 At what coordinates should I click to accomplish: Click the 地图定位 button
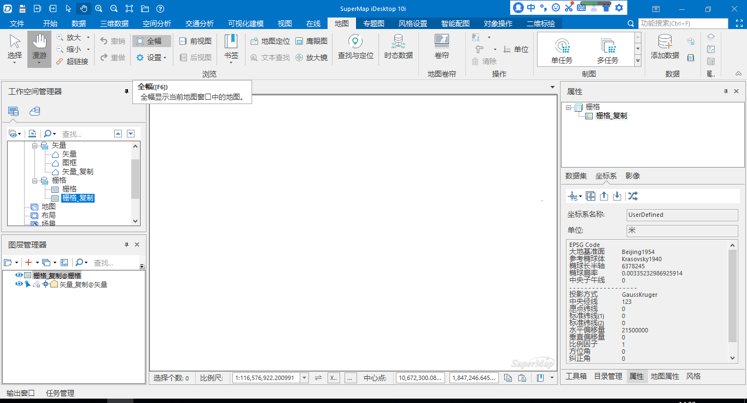(x=270, y=41)
